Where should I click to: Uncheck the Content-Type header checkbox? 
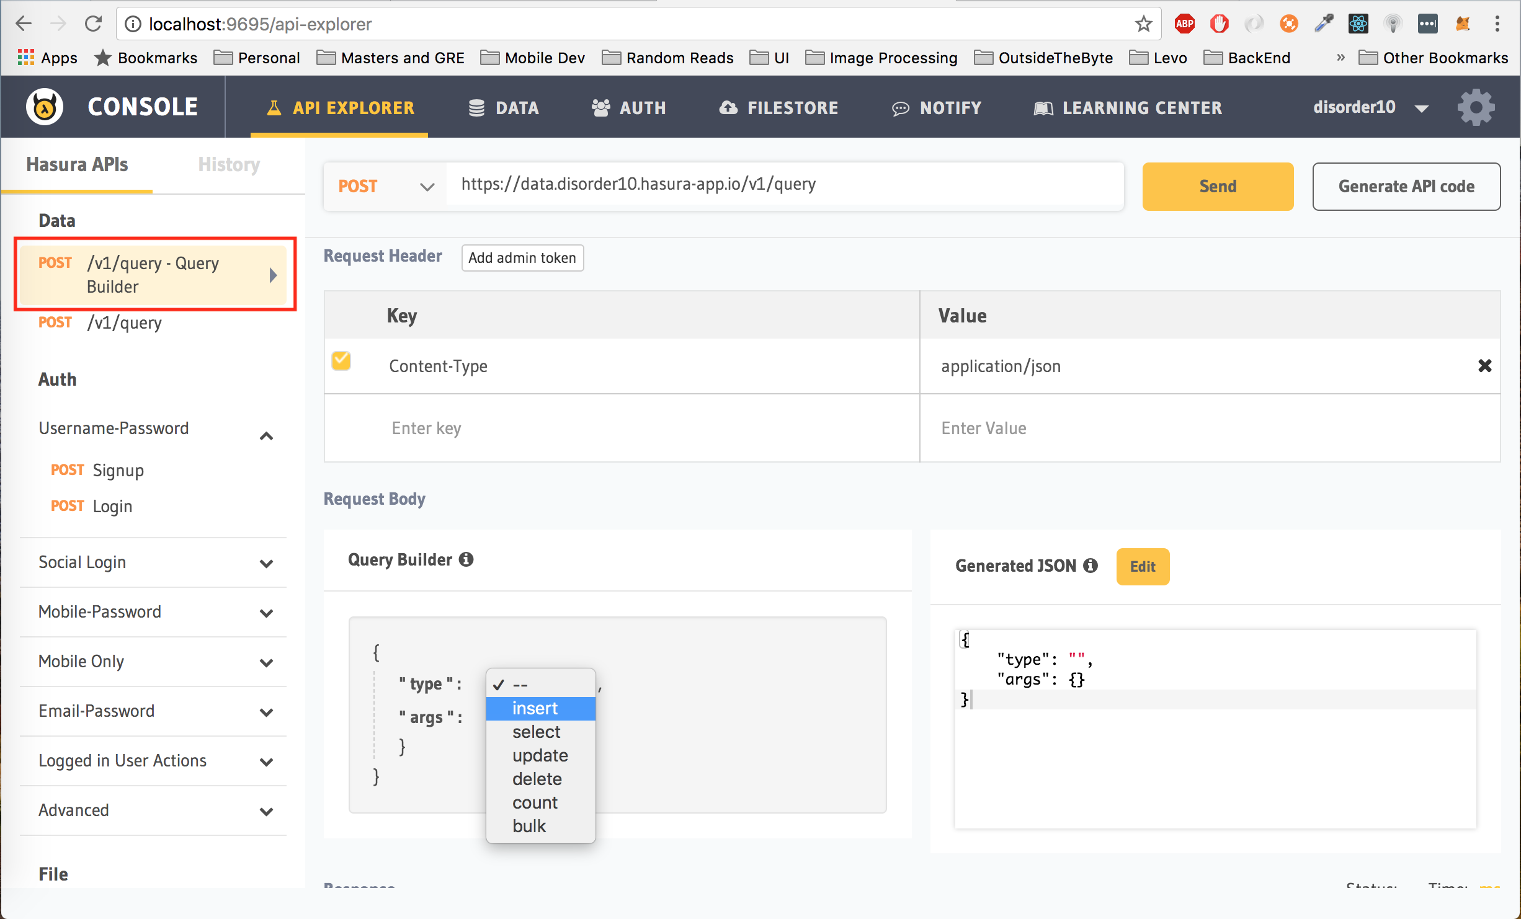(x=341, y=361)
